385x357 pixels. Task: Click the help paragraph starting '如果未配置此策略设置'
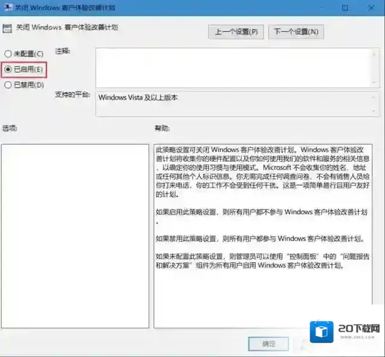(x=262, y=261)
